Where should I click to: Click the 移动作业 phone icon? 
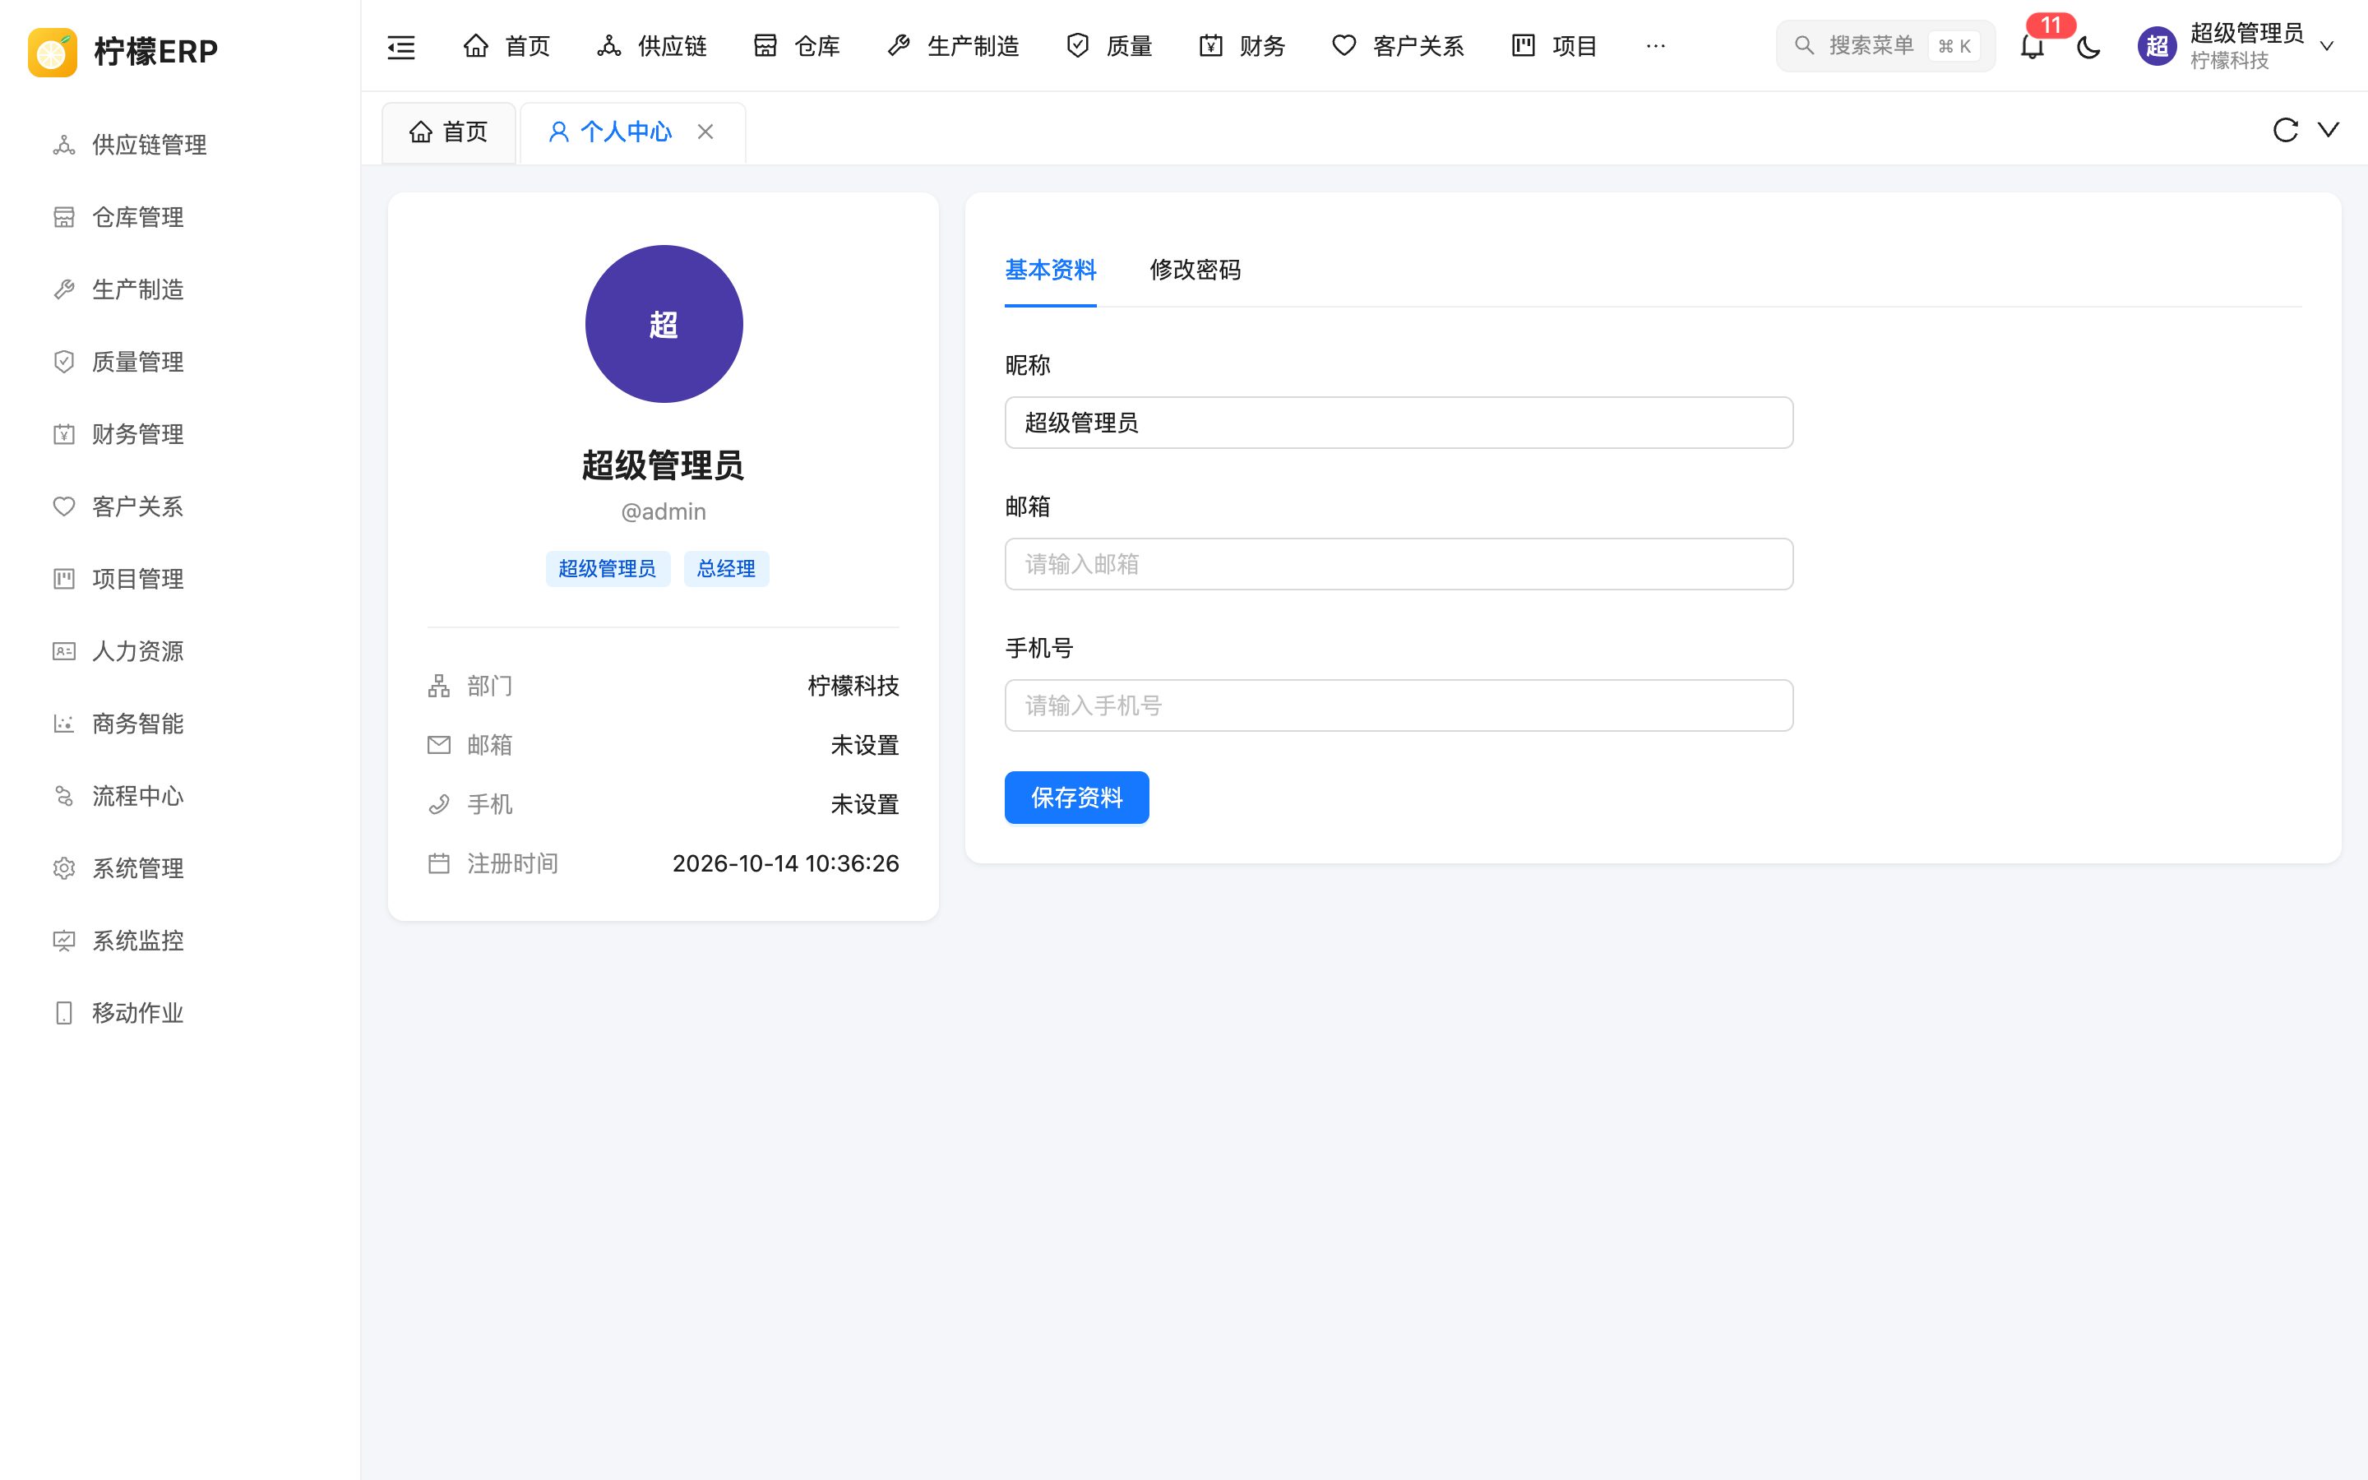[x=63, y=1013]
